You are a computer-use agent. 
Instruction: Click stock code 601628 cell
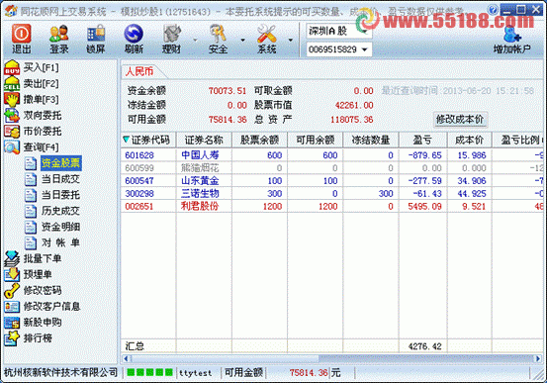tap(139, 155)
